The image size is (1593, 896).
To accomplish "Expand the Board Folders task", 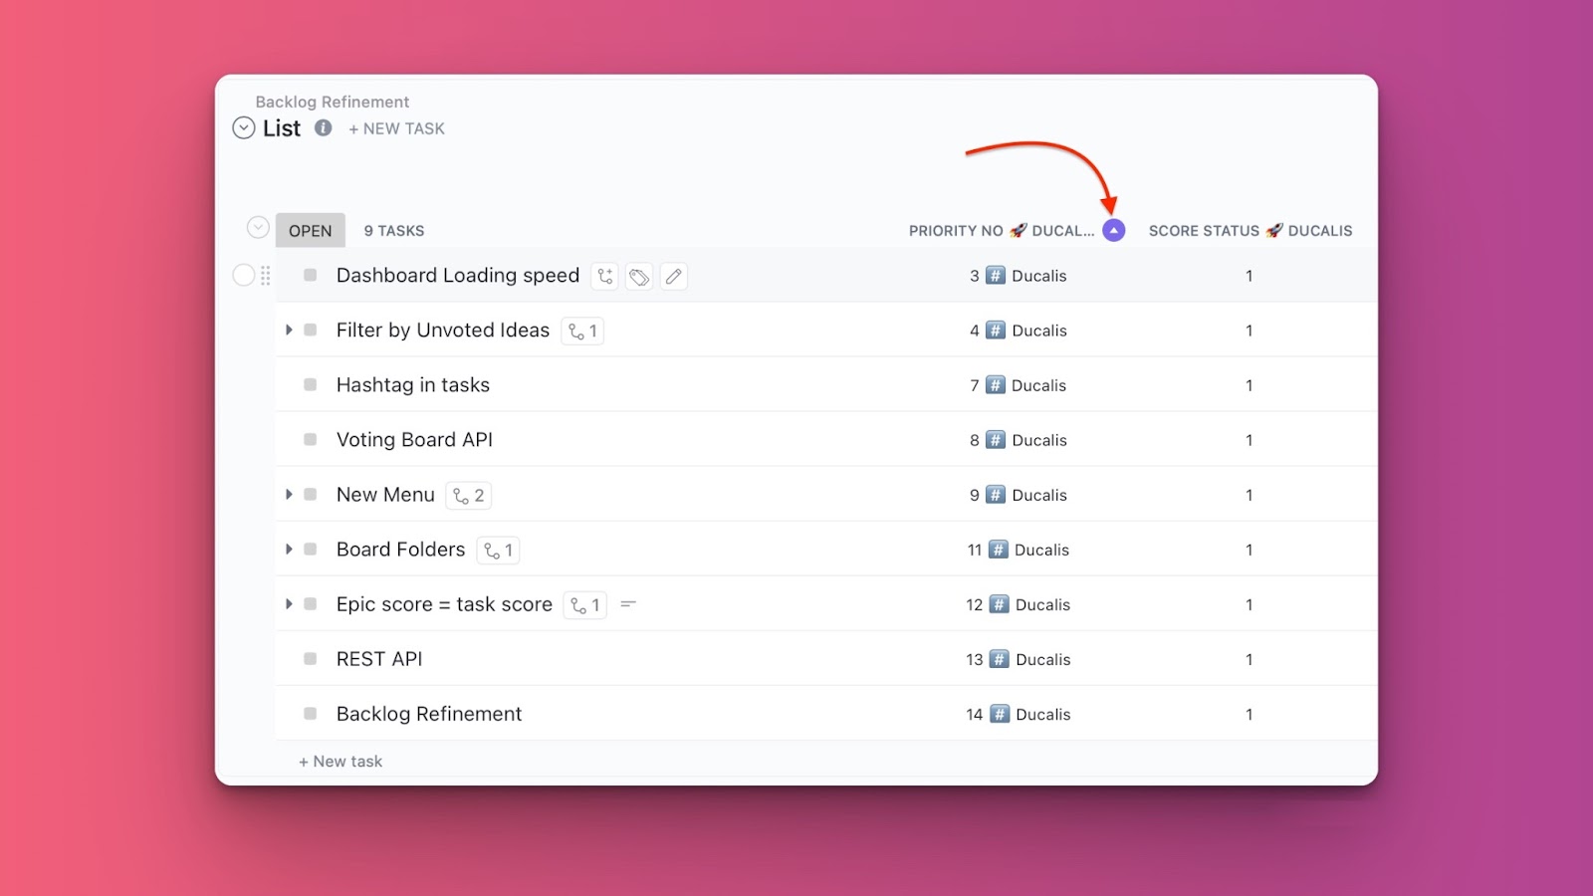I will 289,550.
